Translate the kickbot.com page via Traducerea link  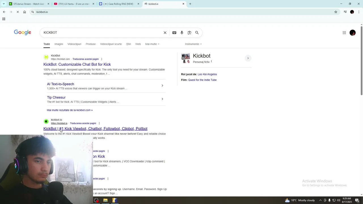86,59
